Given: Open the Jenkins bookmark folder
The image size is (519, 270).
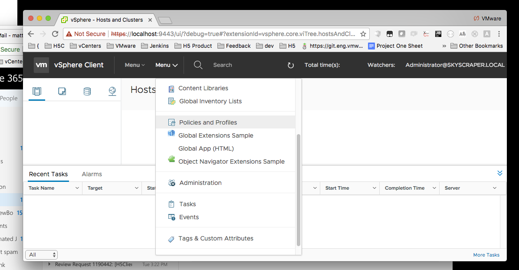Looking at the screenshot, I should (x=155, y=46).
